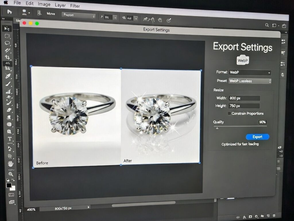Image resolution: width=294 pixels, height=221 pixels.
Task: Adjust the Quality slider
Action: point(217,128)
